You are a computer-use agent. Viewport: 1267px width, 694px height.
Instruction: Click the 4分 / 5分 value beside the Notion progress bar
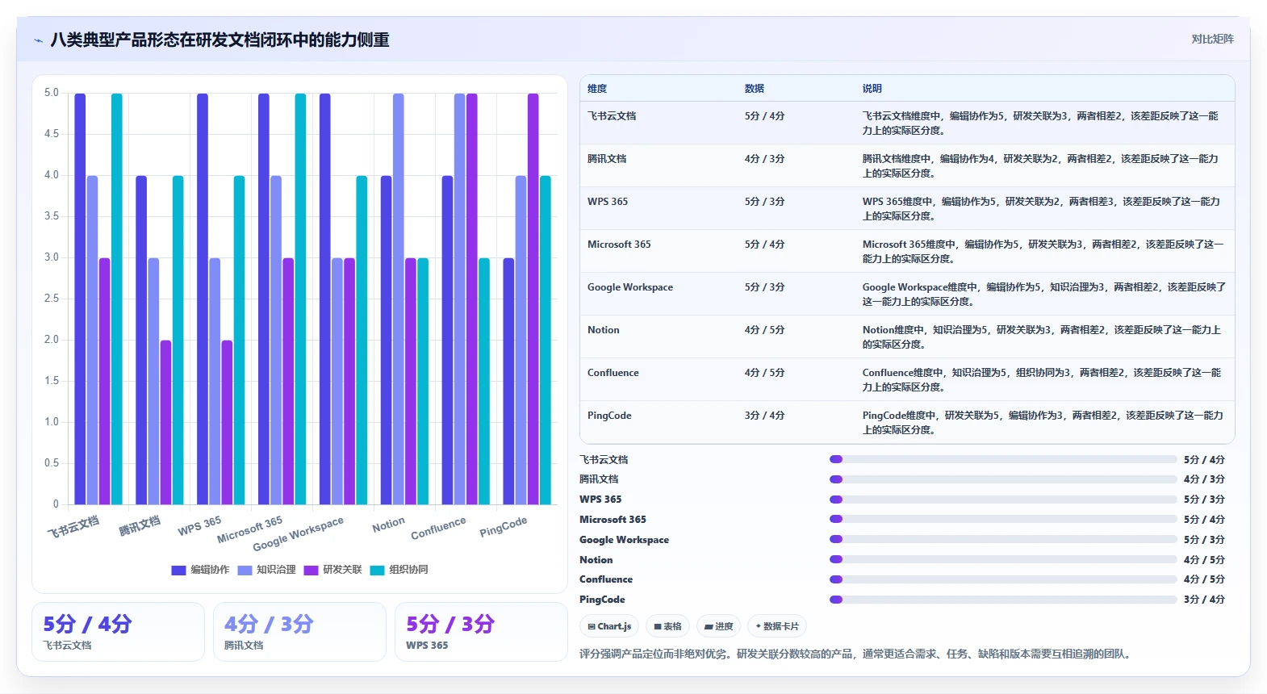point(1204,559)
